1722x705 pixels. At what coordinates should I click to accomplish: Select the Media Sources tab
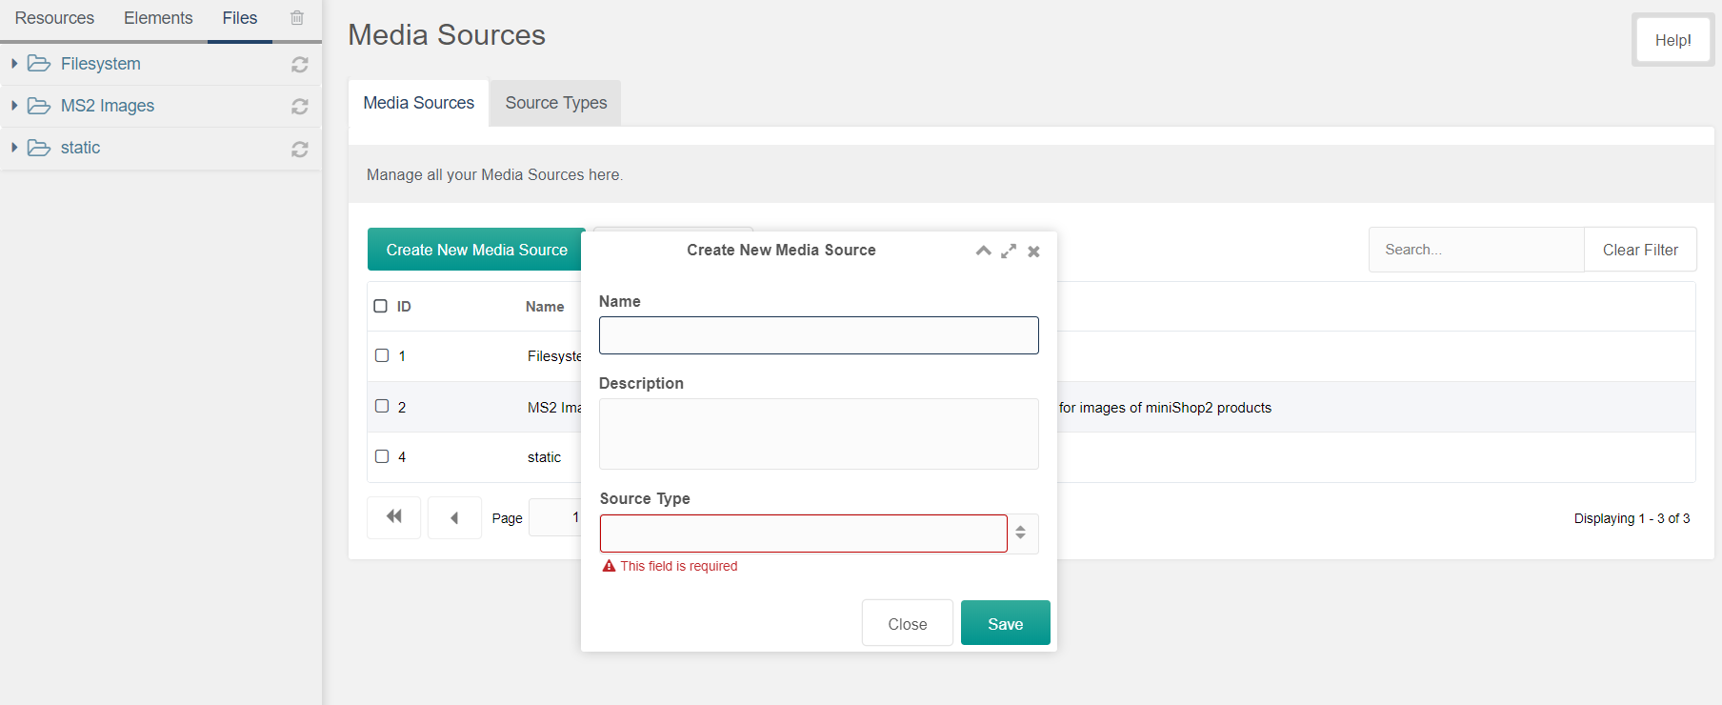pos(419,103)
